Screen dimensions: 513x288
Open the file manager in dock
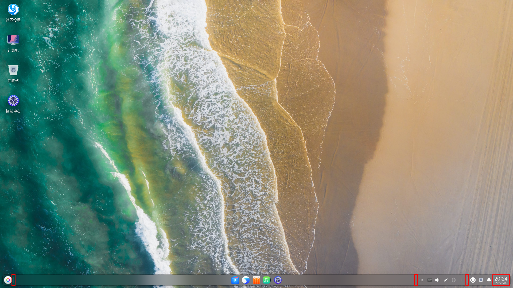[x=235, y=280]
